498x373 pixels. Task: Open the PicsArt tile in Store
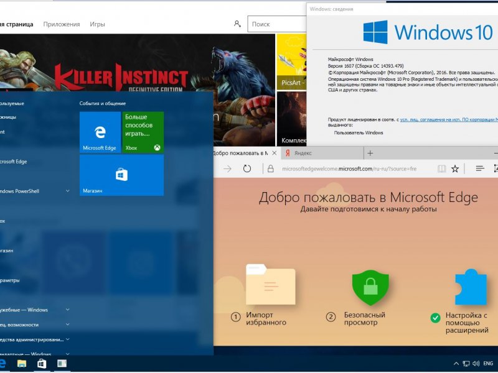click(x=291, y=62)
